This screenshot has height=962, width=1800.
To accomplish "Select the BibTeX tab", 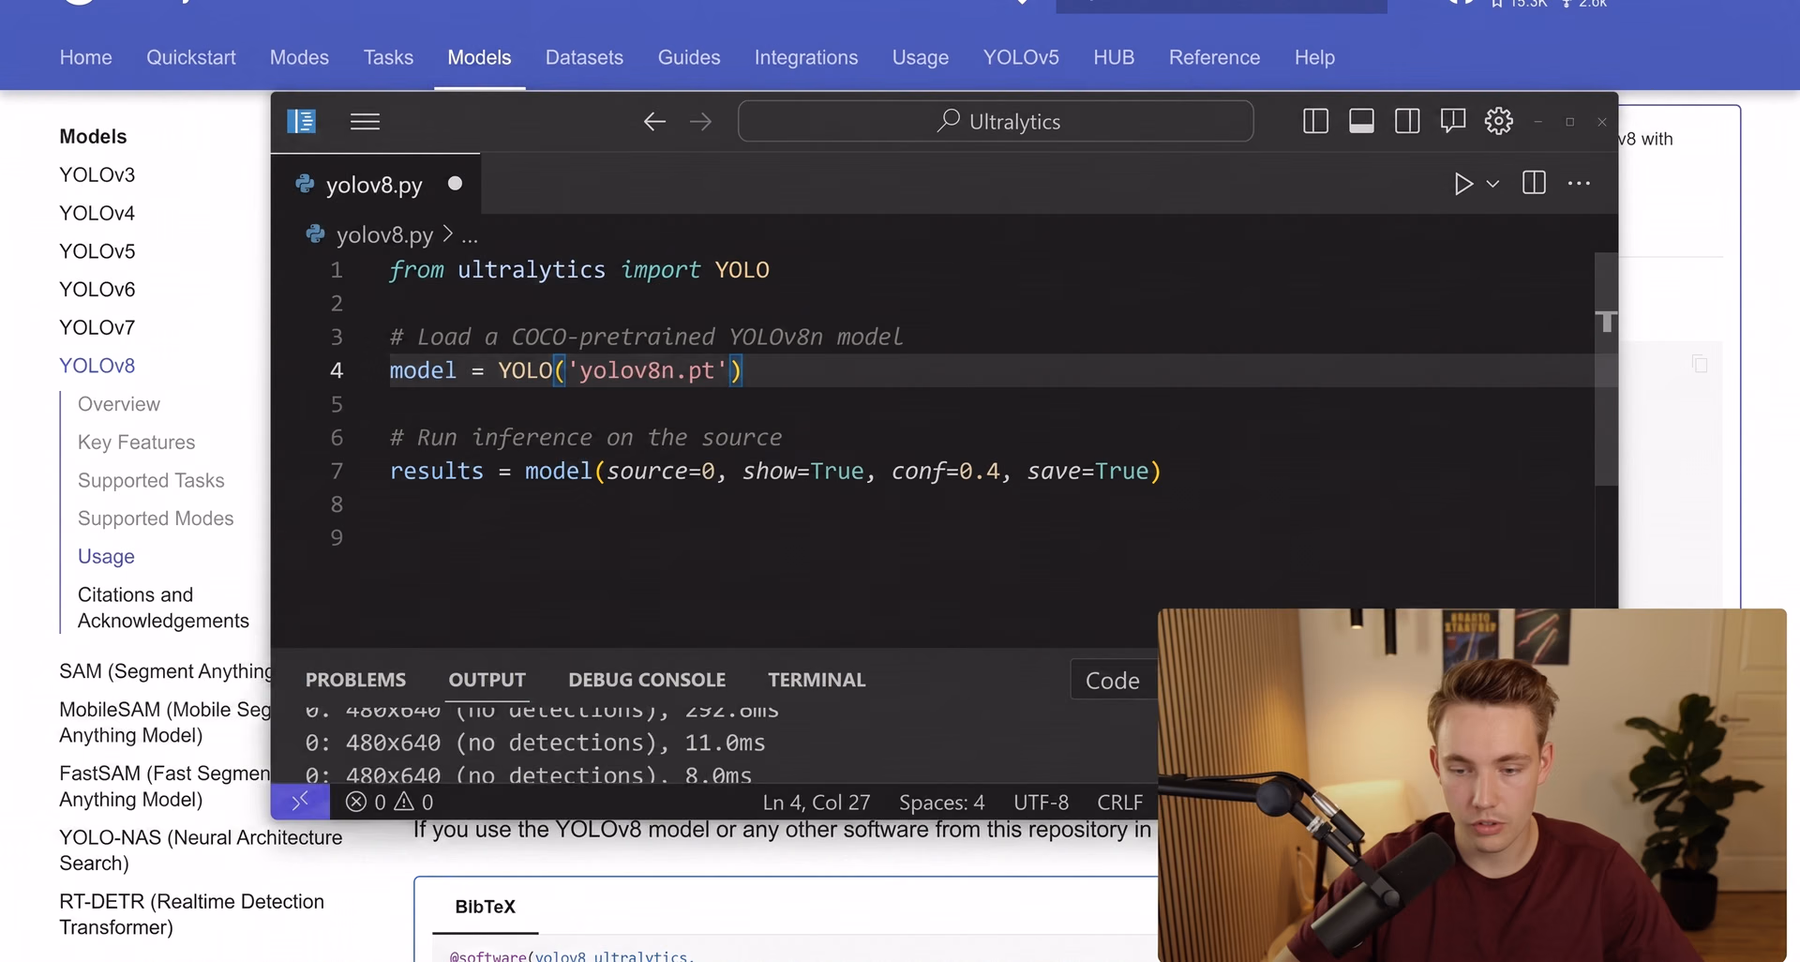I will 485,907.
